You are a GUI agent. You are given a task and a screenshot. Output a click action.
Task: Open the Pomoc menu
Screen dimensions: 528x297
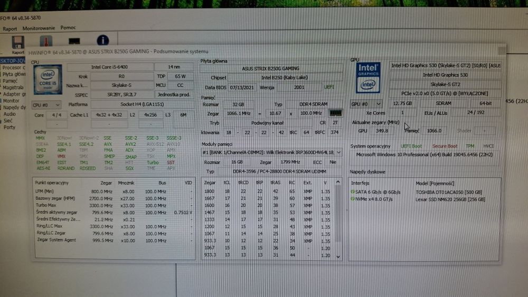pyautogui.click(x=68, y=27)
